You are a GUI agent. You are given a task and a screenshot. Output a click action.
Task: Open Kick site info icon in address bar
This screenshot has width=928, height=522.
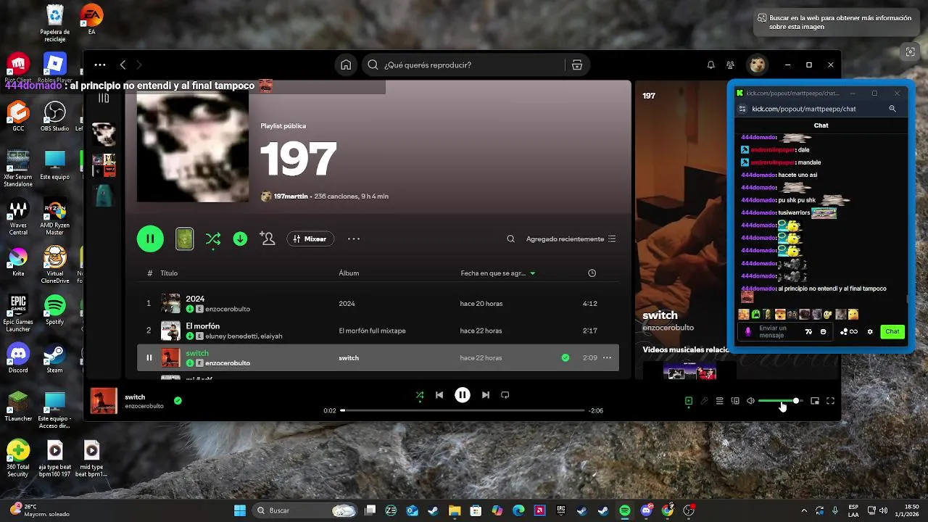pyautogui.click(x=742, y=109)
